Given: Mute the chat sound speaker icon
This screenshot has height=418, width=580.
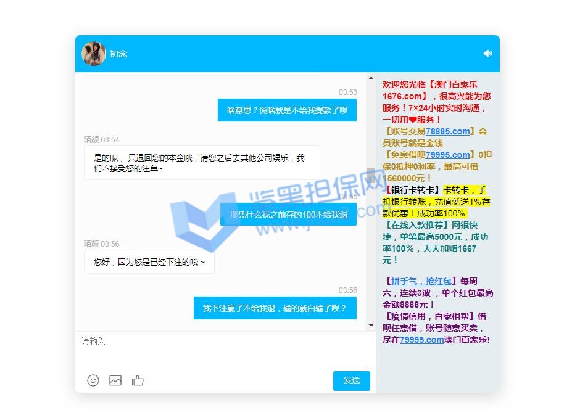Looking at the screenshot, I should coord(487,54).
